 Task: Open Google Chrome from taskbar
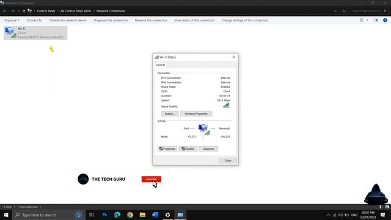(x=130, y=215)
